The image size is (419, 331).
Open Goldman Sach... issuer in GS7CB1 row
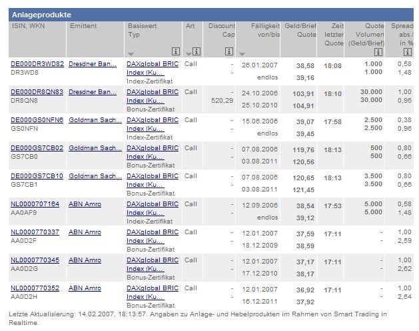95,176
